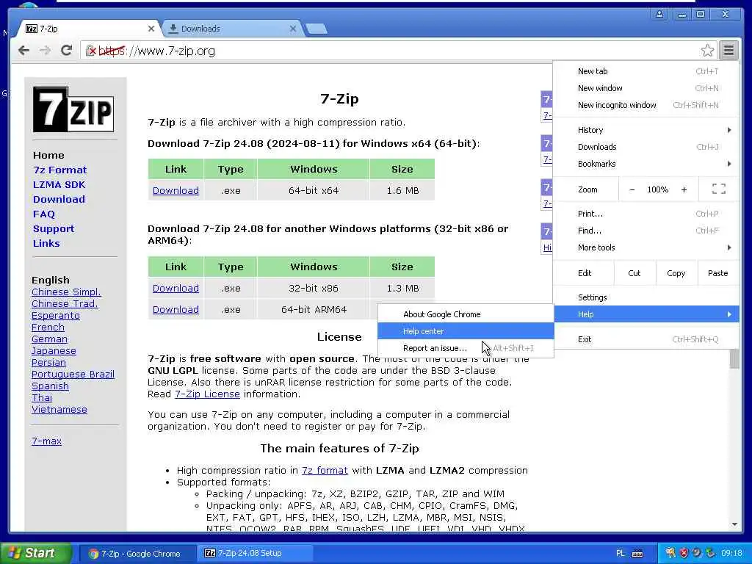Switch language to Esperanto
Screen dimensions: 752x564
point(56,316)
